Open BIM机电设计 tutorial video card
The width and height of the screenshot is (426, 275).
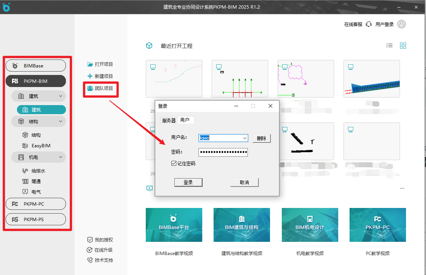310,225
